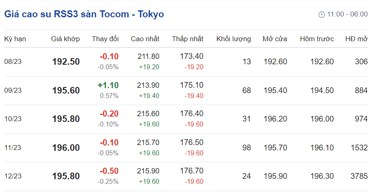Select the Thay đổi column header

(105, 39)
